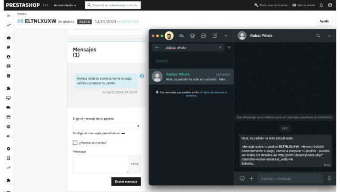The height and width of the screenshot is (192, 340).
Task: Click the Mensajes (1) heading
Action: [x=84, y=52]
